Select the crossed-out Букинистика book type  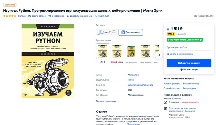(x=107, y=32)
